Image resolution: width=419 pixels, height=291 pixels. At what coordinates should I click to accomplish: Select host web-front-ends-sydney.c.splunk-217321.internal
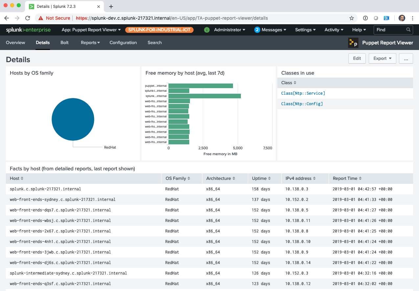point(63,200)
